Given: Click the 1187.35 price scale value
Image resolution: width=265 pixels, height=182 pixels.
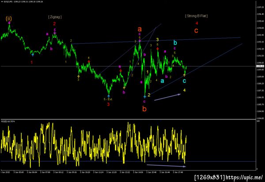Looking at the screenshot, I should [x=260, y=91].
